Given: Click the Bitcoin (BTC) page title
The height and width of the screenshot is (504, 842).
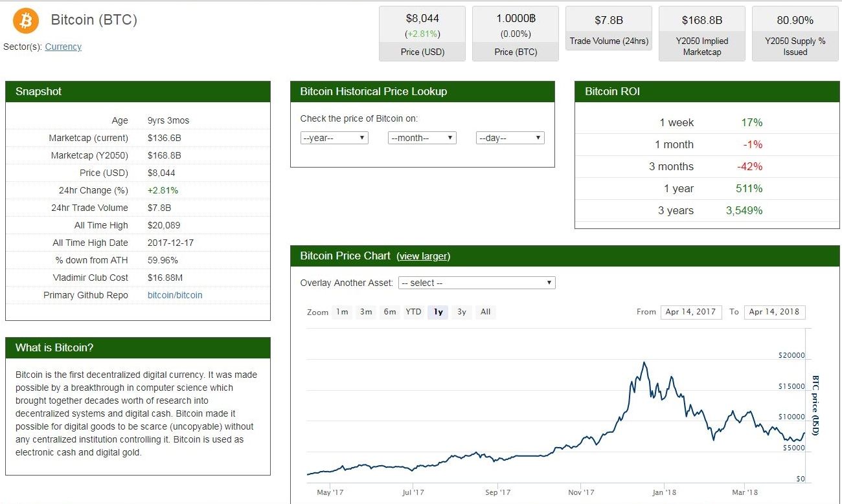Looking at the screenshot, I should click(94, 20).
